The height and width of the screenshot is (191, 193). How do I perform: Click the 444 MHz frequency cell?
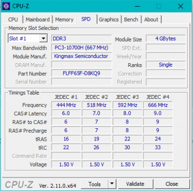(x=66, y=105)
